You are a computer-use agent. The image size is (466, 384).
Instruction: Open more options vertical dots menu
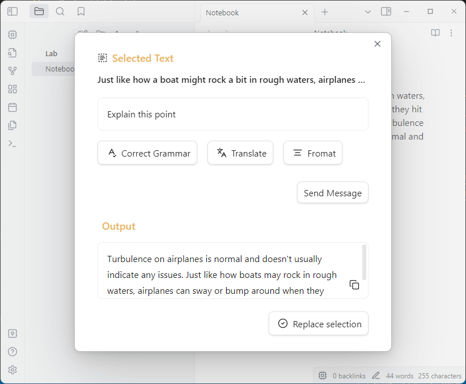click(x=451, y=33)
